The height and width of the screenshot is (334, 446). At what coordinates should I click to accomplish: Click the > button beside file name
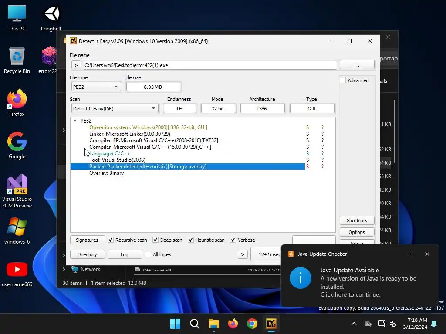pyautogui.click(x=76, y=65)
